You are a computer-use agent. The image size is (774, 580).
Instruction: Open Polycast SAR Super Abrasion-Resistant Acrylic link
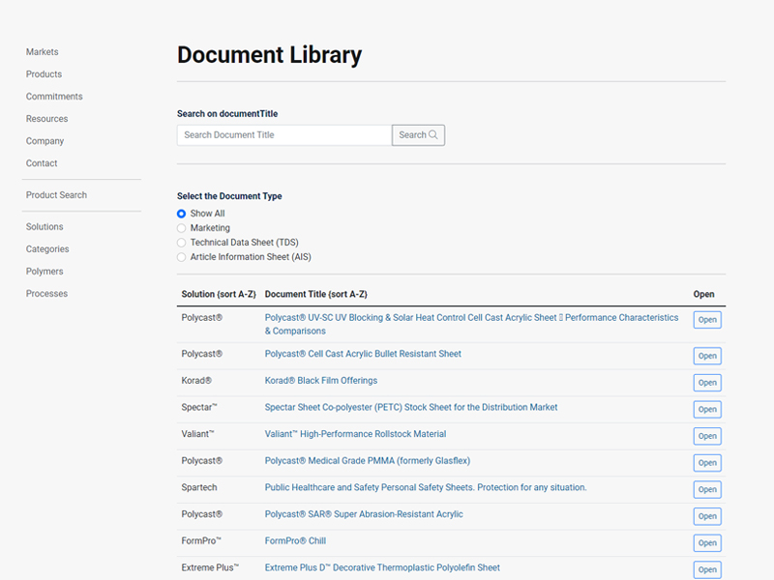point(364,514)
